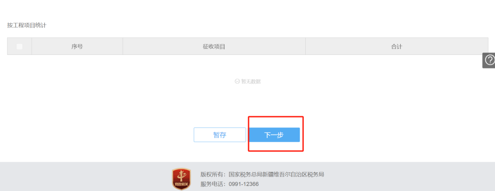495x191 pixels.
Task: Click the 版权所有 copyright label
Action: pos(212,175)
